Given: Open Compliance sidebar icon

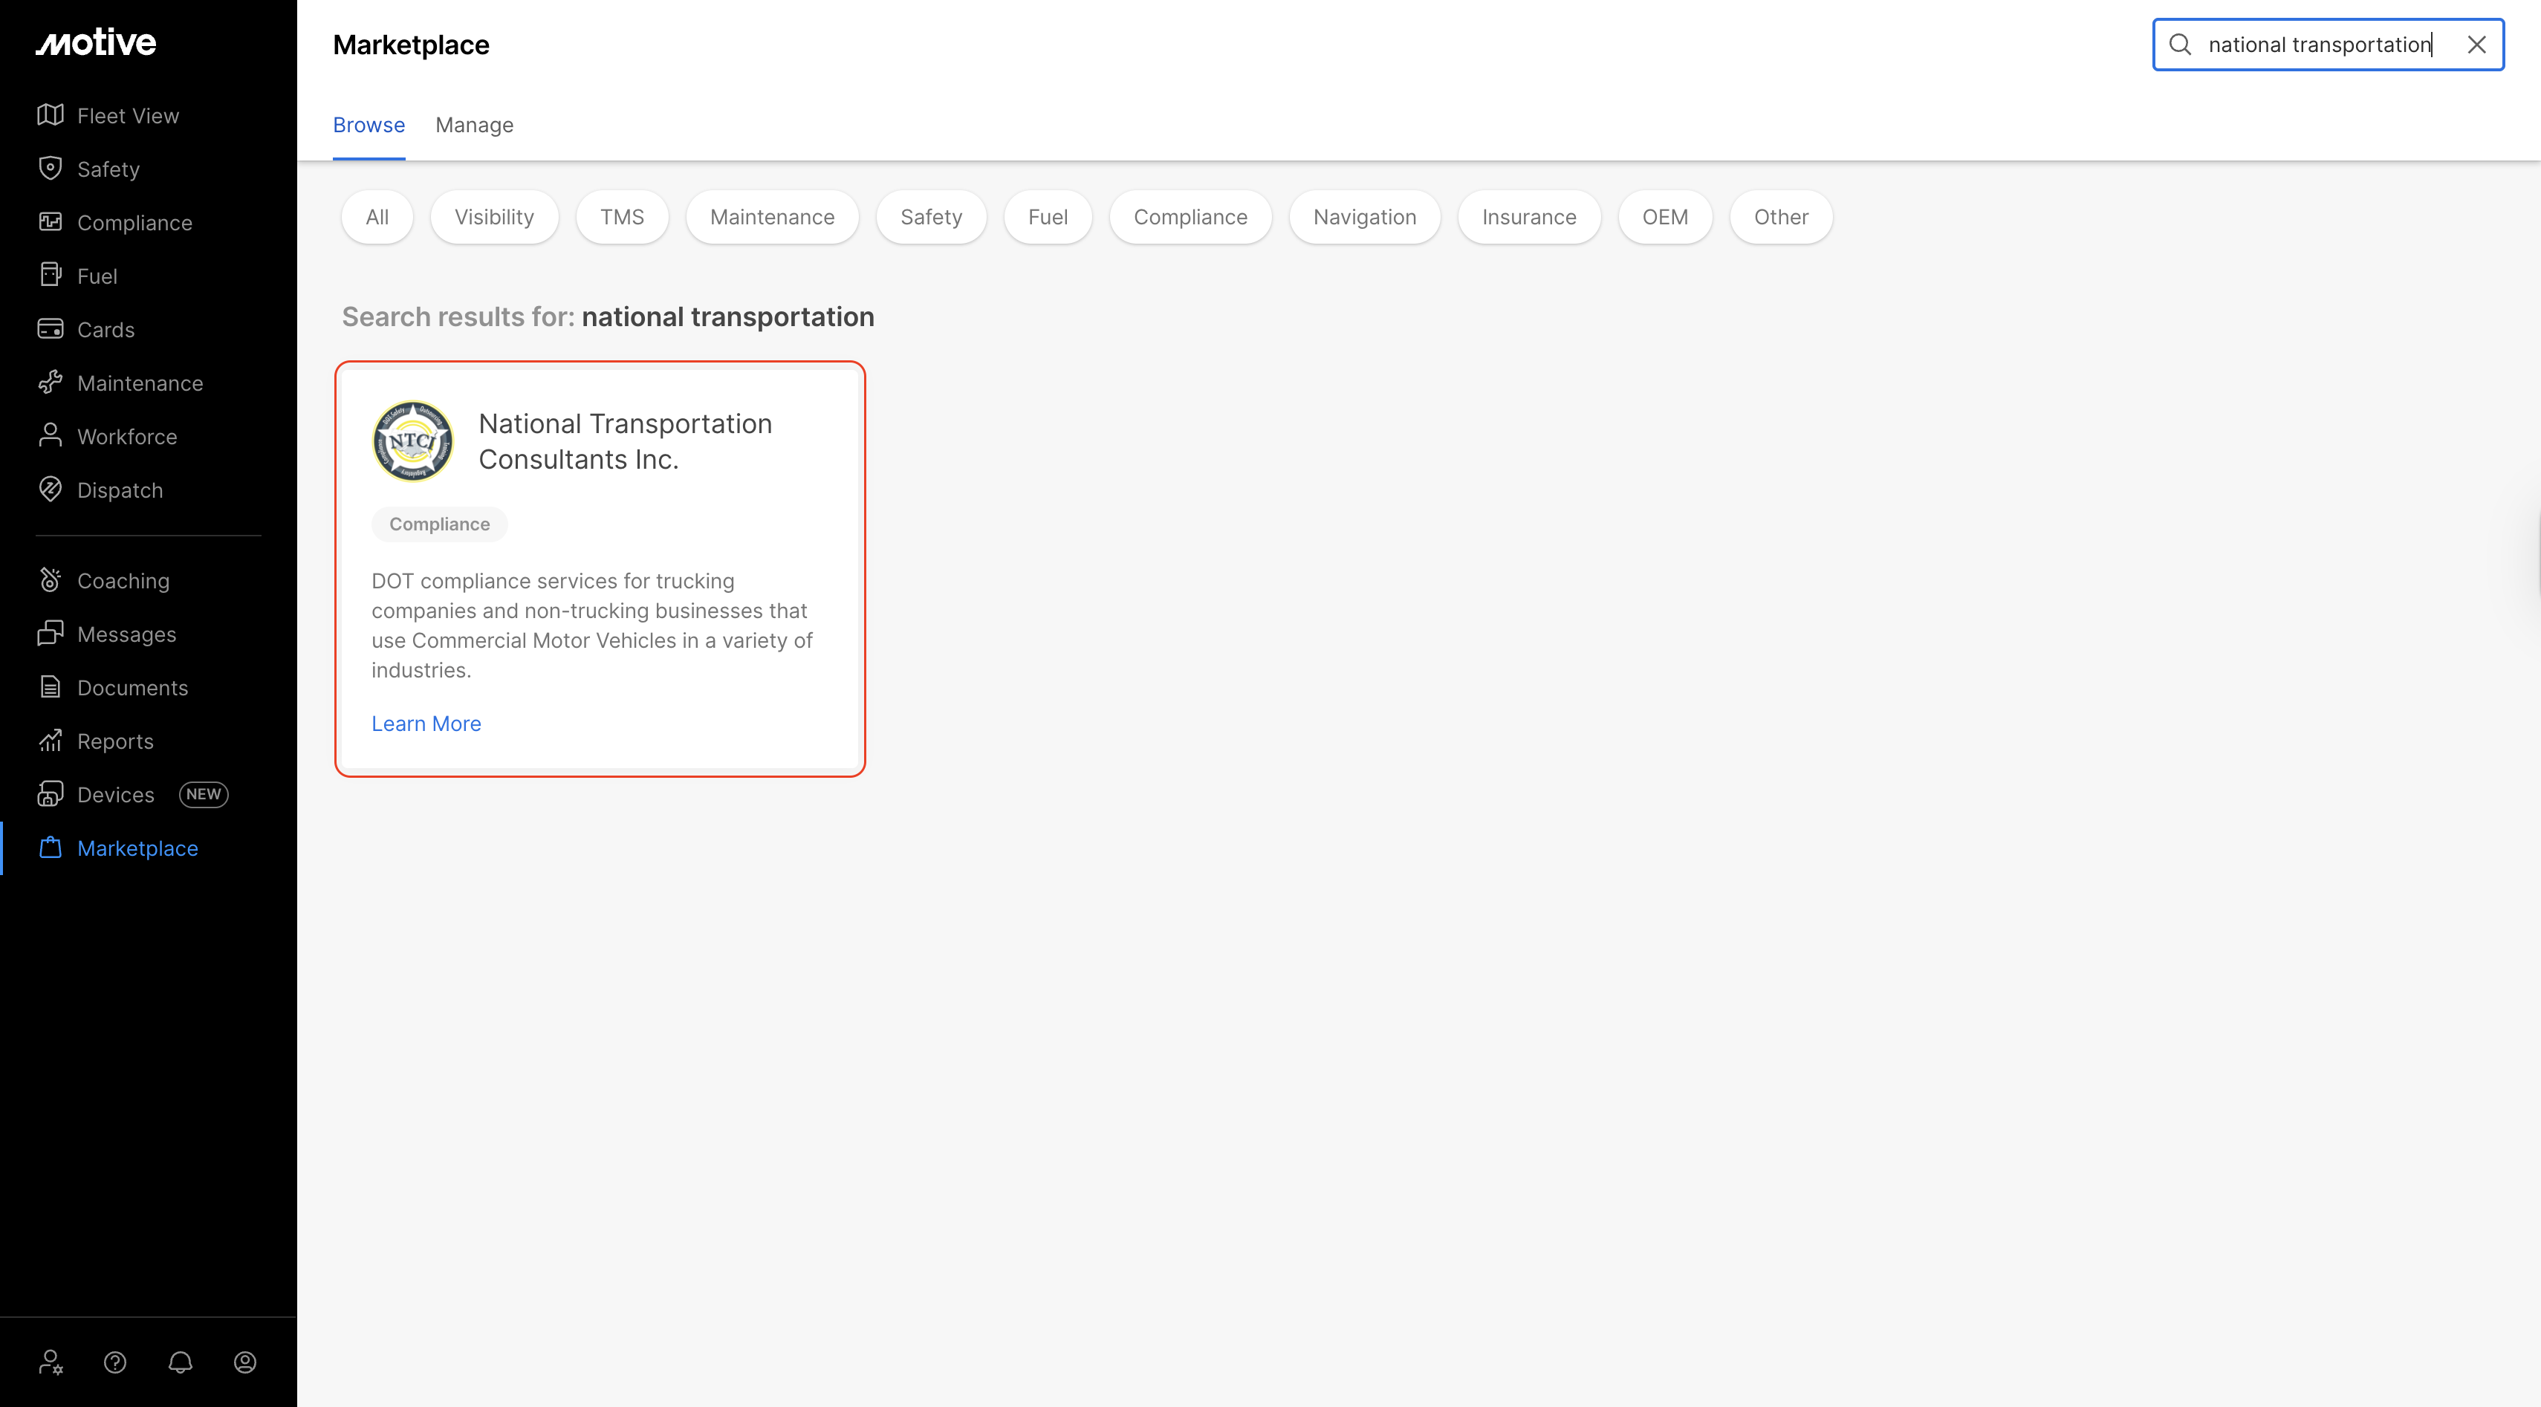Looking at the screenshot, I should pyautogui.click(x=51, y=222).
